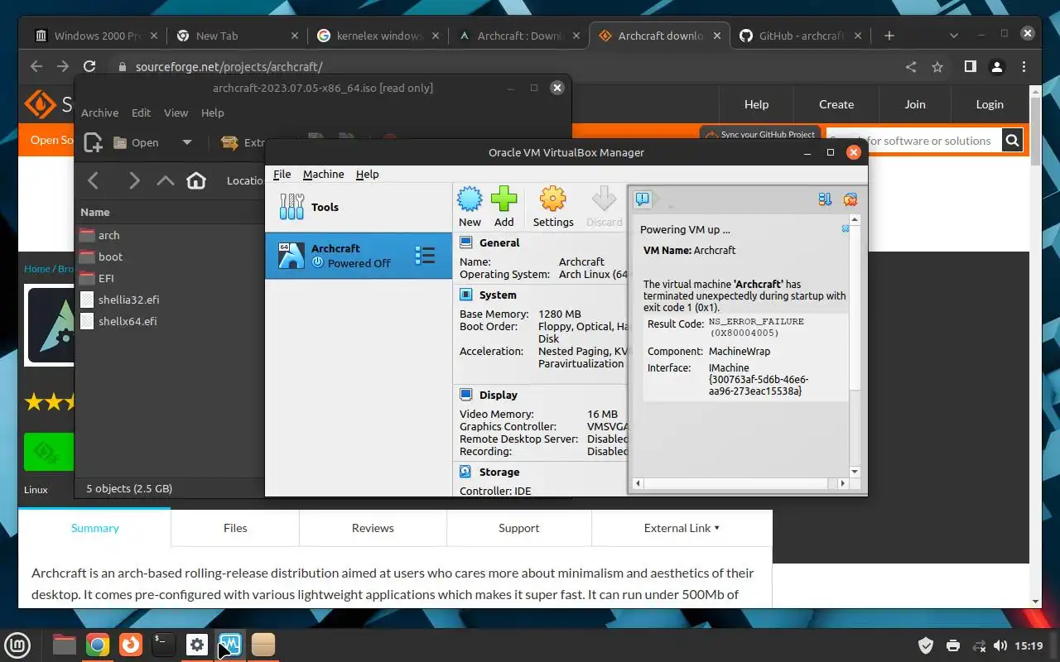1060x662 pixels.
Task: Open Help menu in VirtualBox Manager
Action: (367, 174)
